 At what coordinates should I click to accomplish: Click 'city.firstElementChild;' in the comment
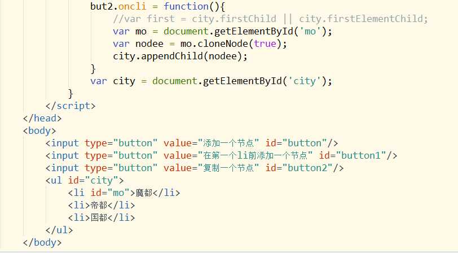363,19
